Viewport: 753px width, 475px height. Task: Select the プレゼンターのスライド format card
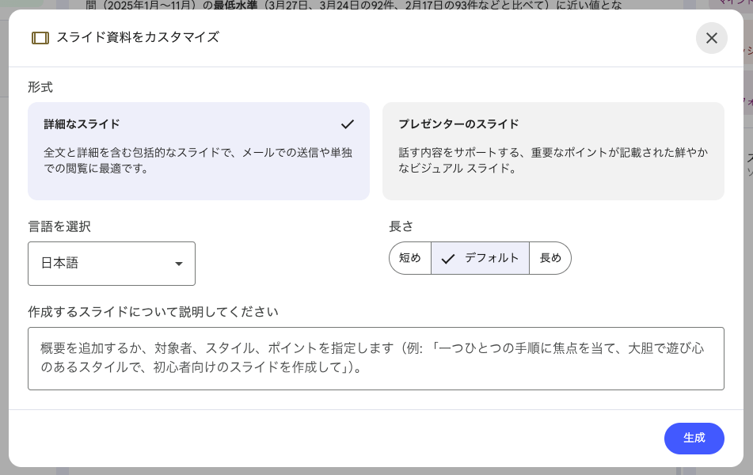pyautogui.click(x=554, y=150)
